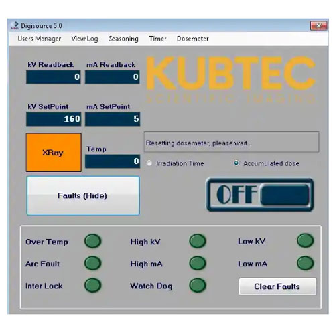Click the High mA indicator light

click(198, 263)
